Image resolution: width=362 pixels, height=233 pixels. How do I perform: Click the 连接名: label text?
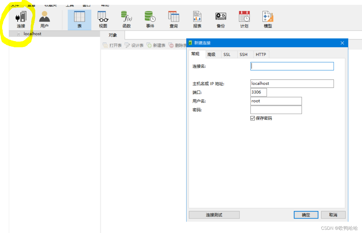[x=199, y=66]
